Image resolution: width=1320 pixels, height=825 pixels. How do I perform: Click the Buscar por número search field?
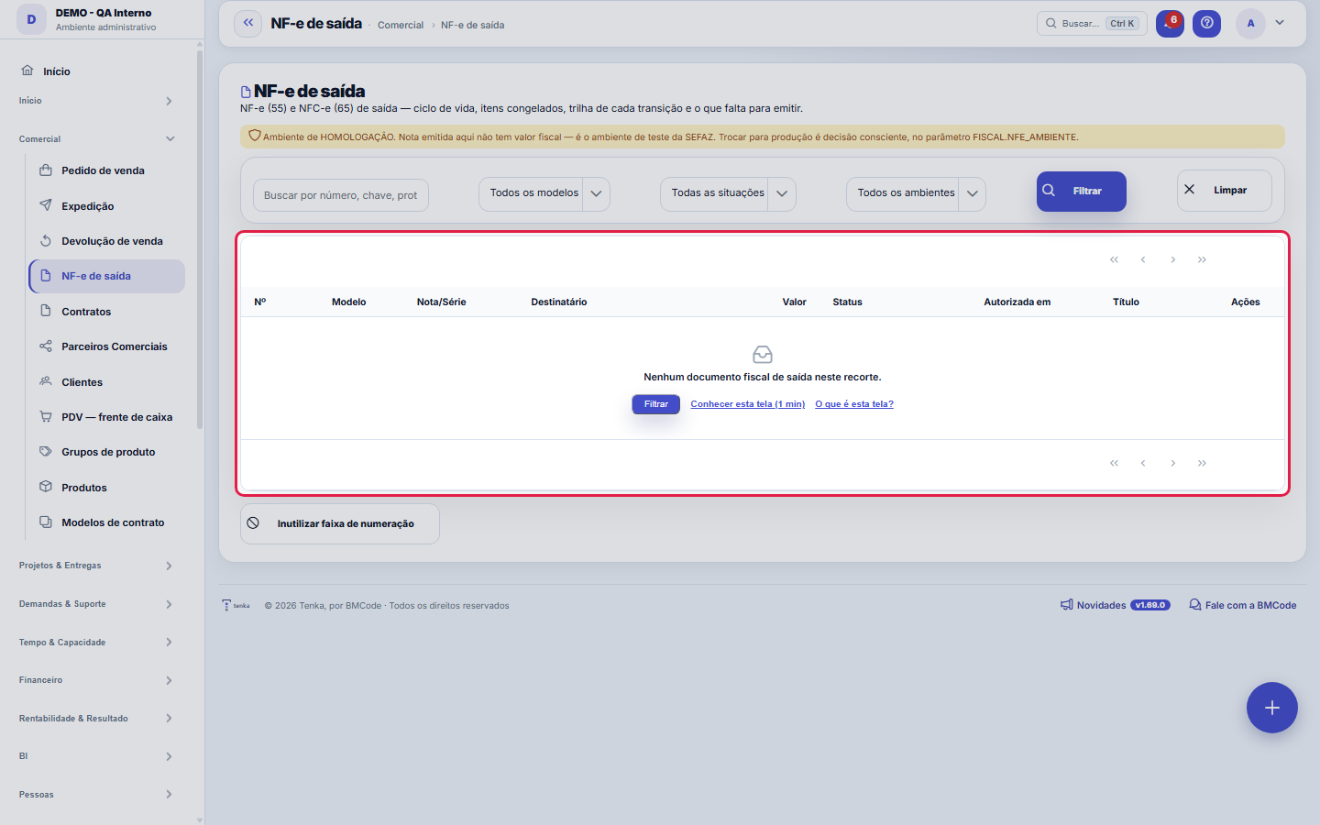tap(341, 195)
